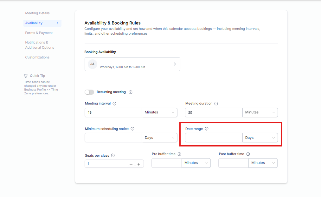Increase seats per class with plus button
Image resolution: width=321 pixels, height=197 pixels.
coord(138,164)
